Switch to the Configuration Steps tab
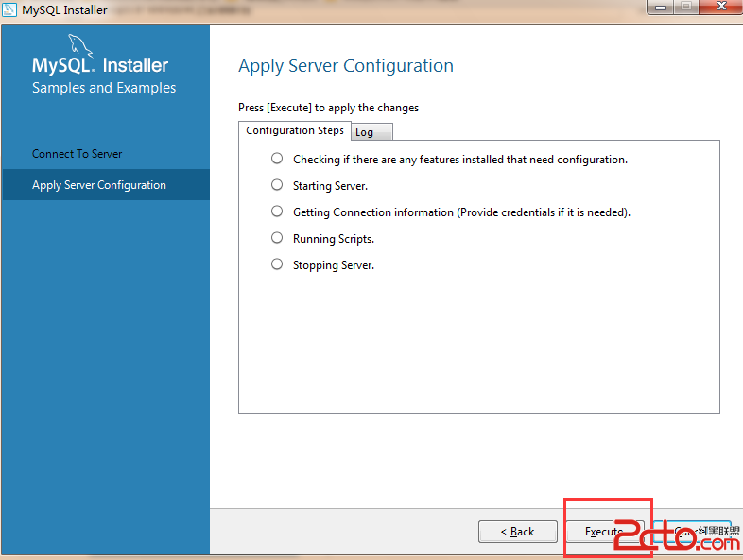743x560 pixels. click(295, 130)
